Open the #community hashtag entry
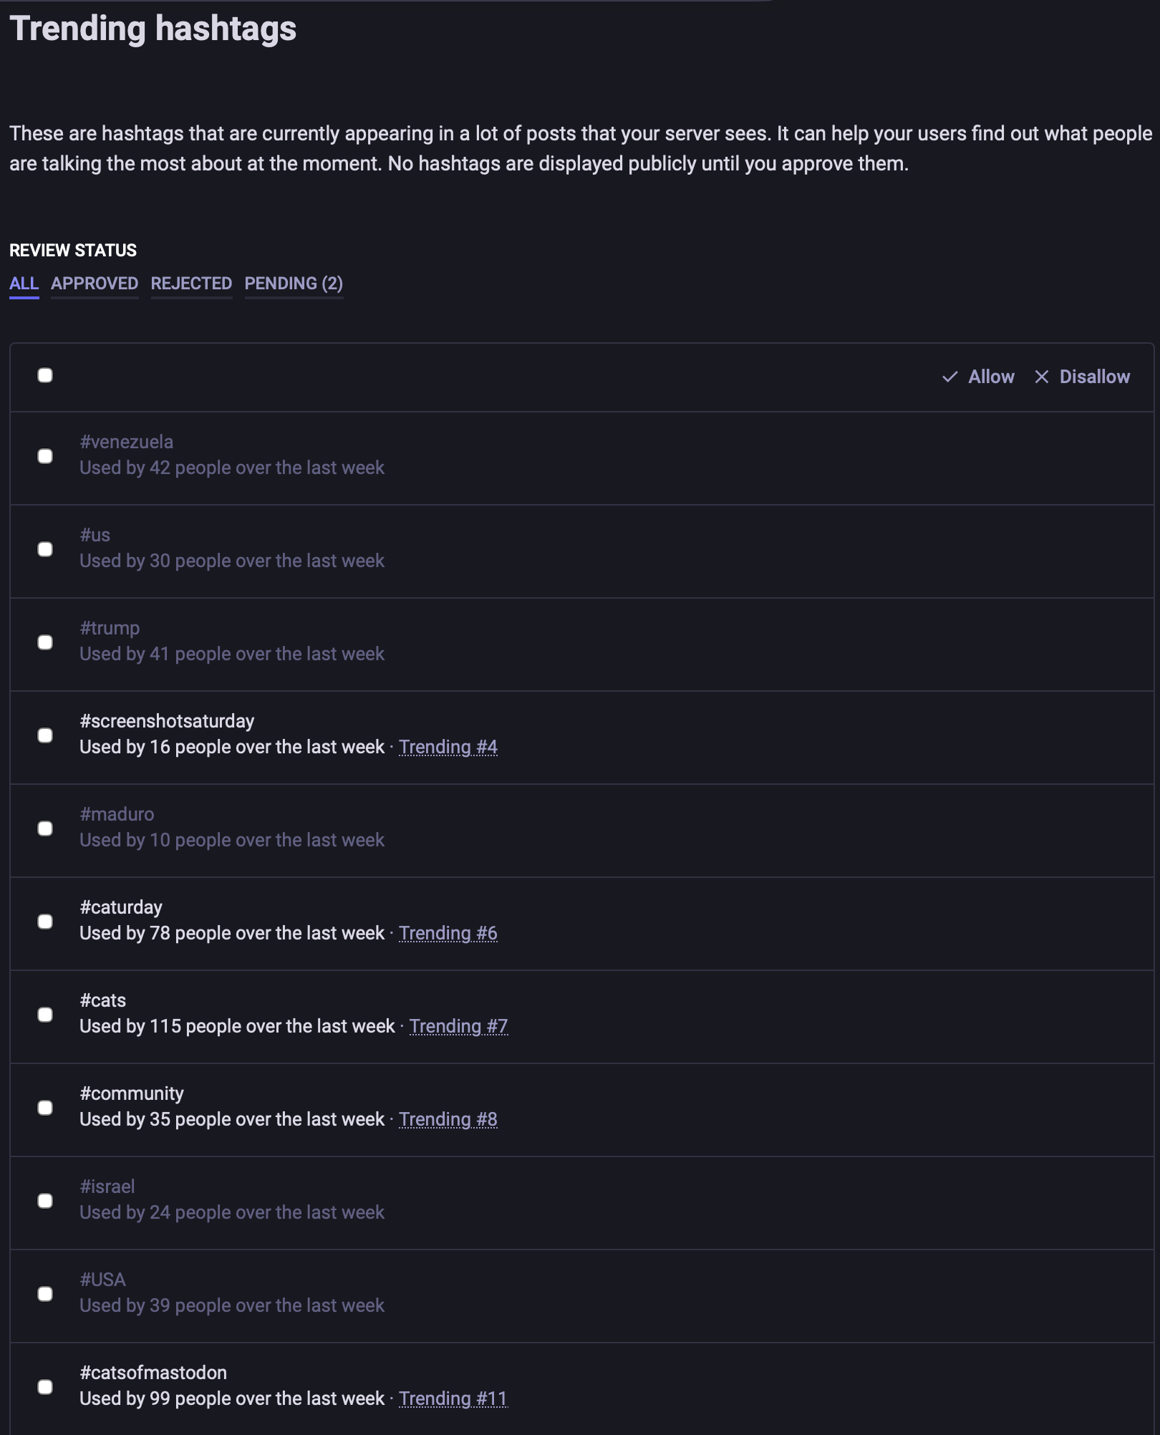1160x1435 pixels. [x=132, y=1093]
